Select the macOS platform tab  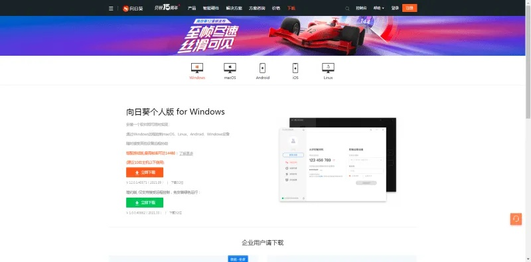tap(230, 71)
